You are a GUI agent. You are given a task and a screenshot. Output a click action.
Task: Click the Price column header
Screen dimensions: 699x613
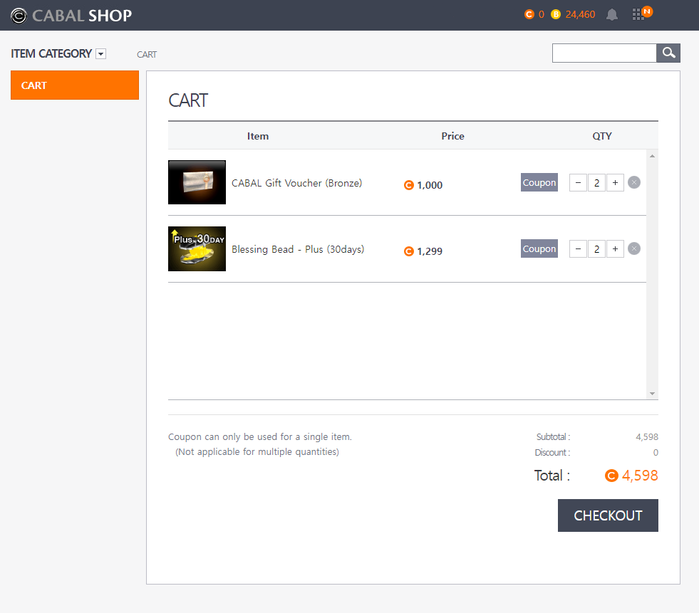453,136
